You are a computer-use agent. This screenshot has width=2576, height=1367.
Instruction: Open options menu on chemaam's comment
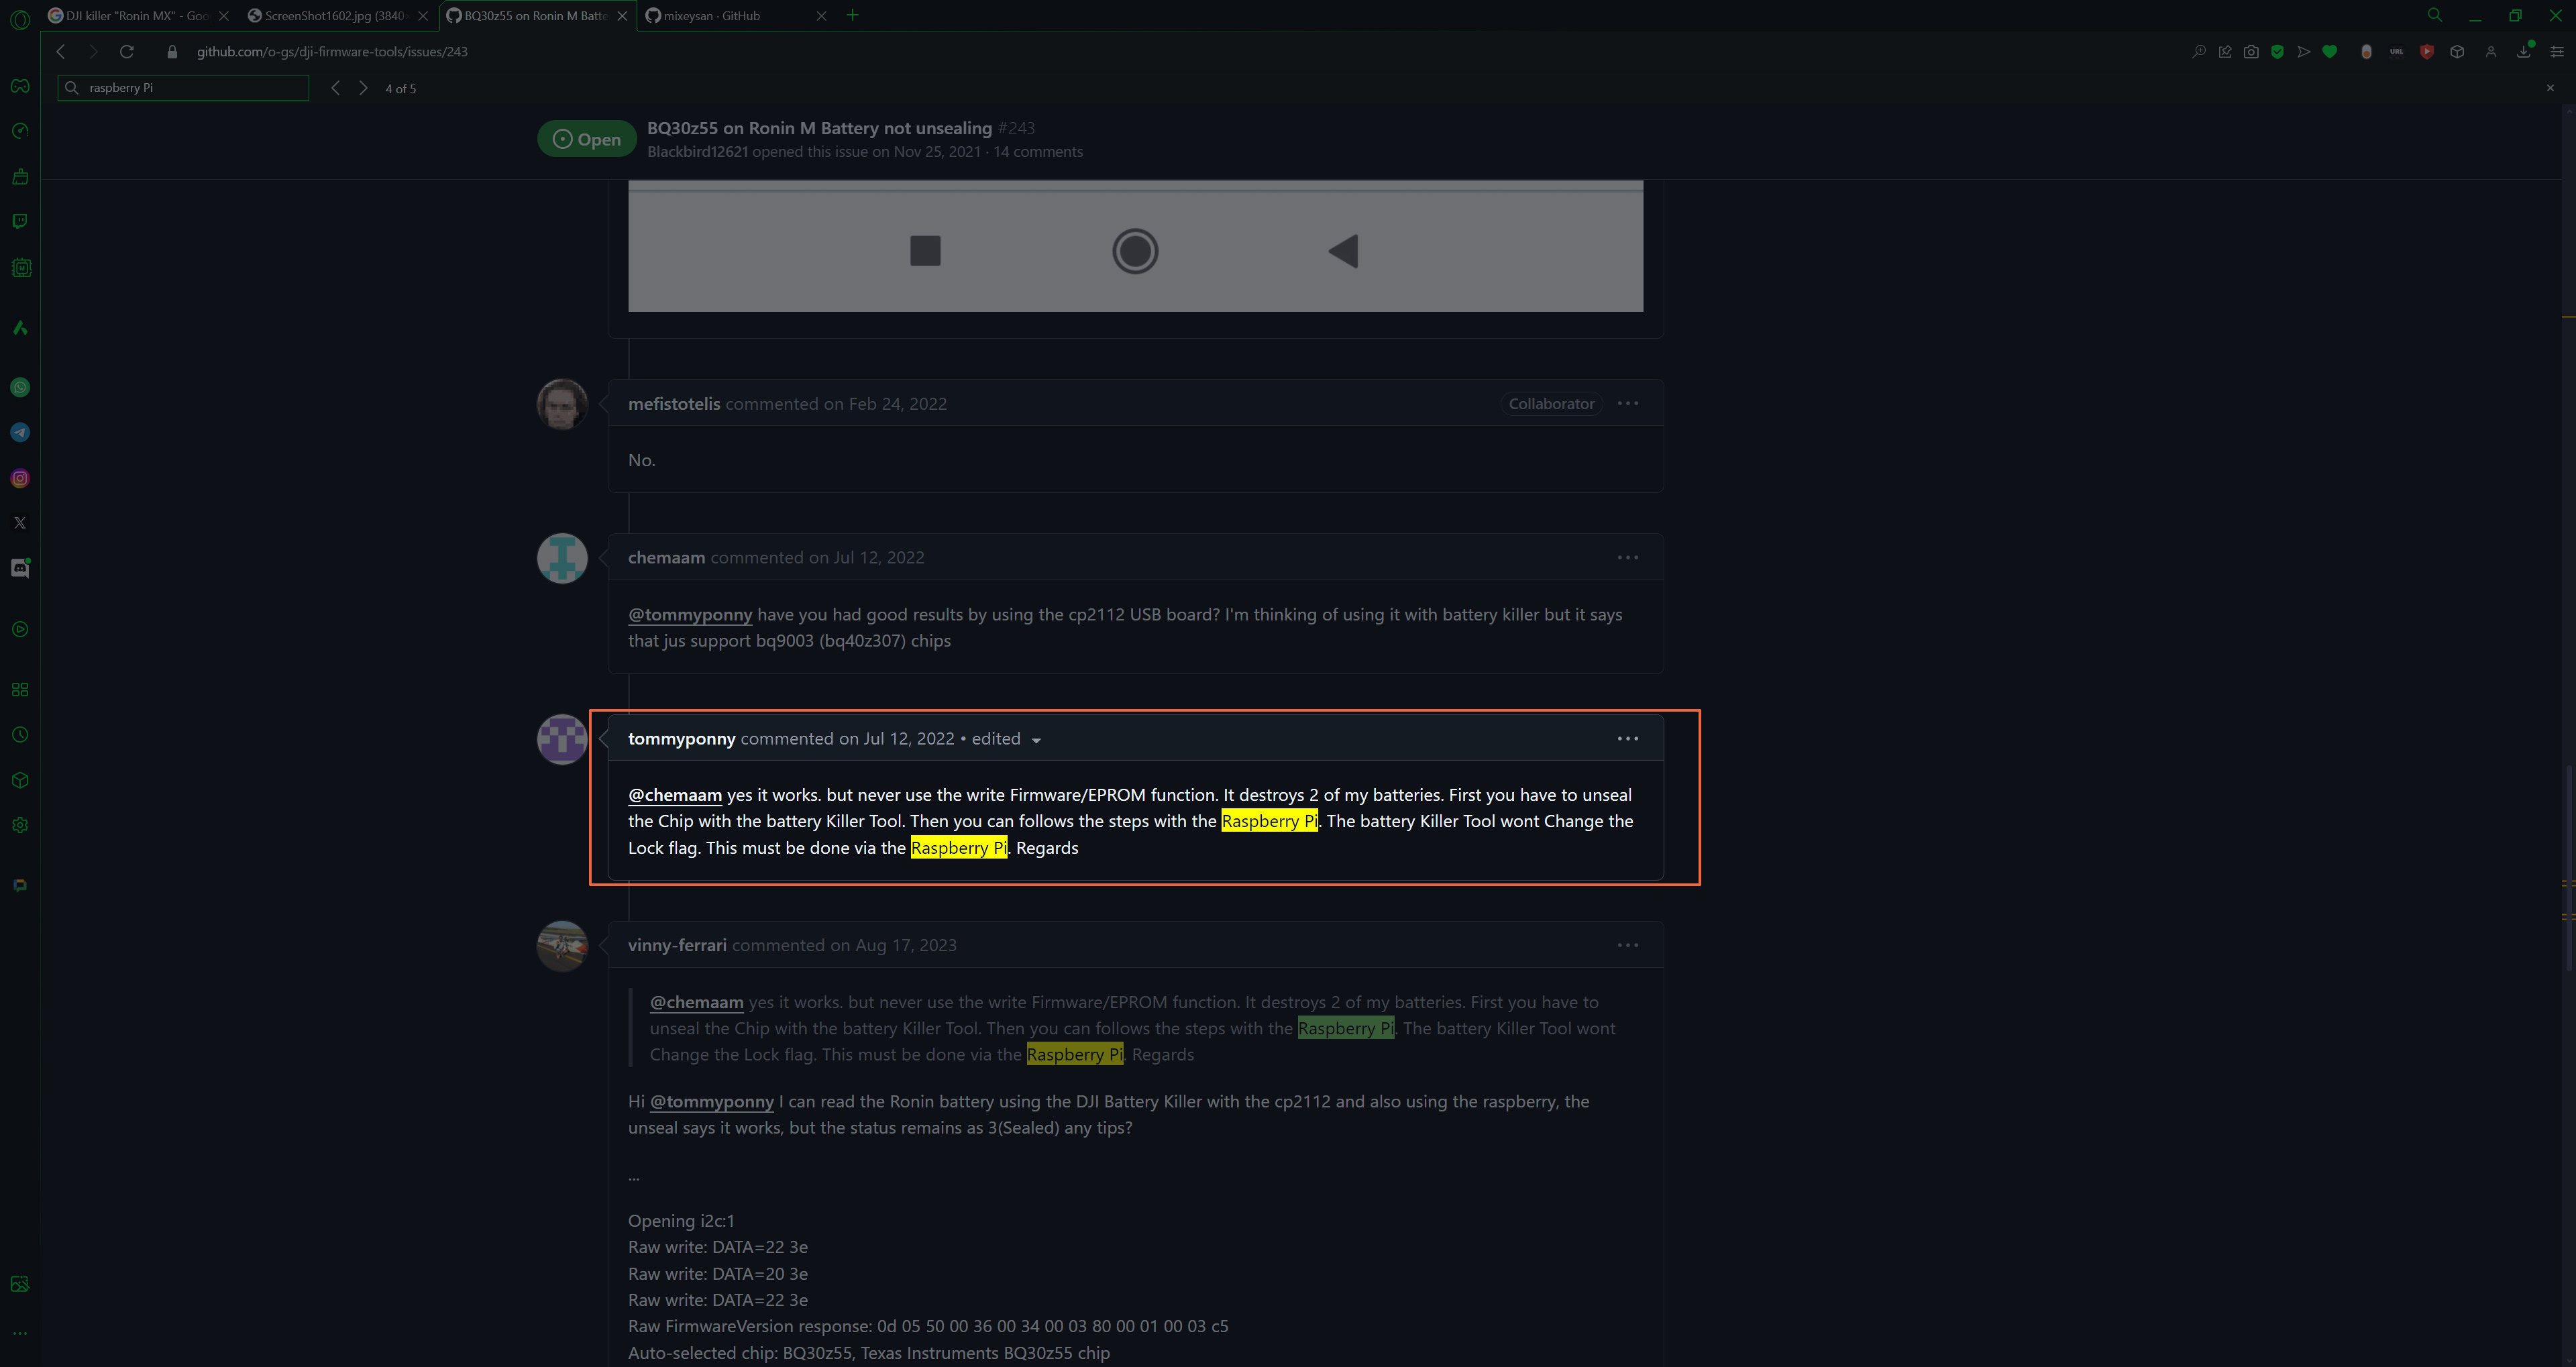(1628, 557)
